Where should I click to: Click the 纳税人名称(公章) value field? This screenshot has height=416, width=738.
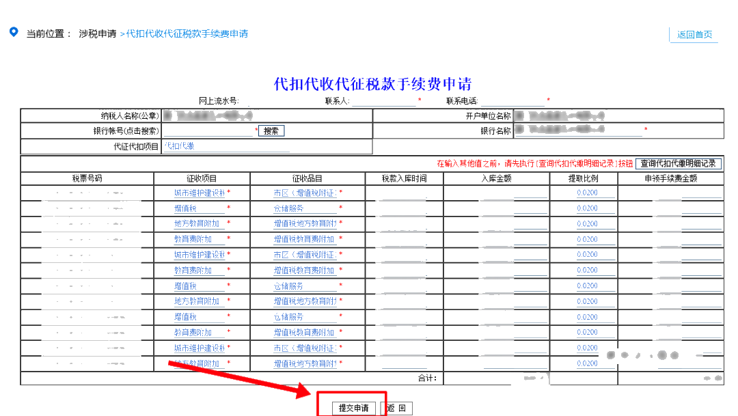[x=267, y=115]
